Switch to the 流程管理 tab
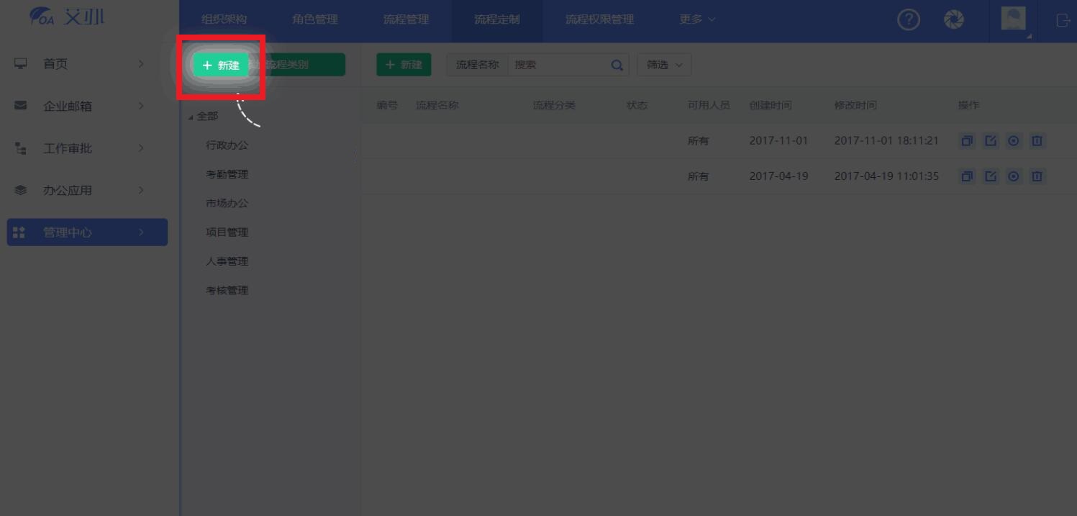The image size is (1077, 516). click(406, 19)
